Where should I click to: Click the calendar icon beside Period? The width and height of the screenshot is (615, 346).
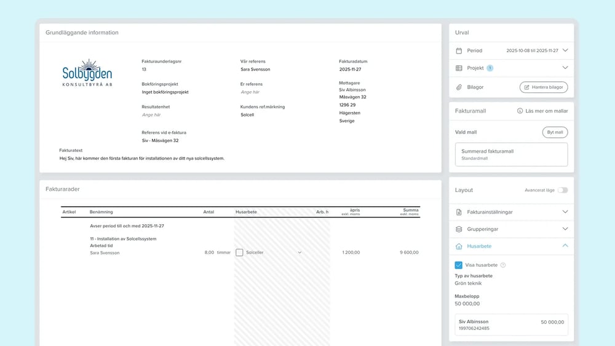459,50
